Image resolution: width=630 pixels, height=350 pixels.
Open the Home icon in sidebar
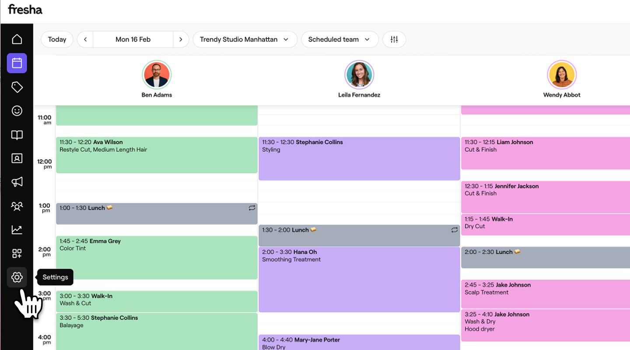[x=17, y=39]
